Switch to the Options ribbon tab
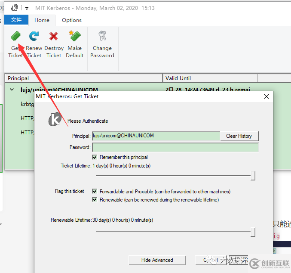The width and height of the screenshot is (291, 273). (x=72, y=20)
